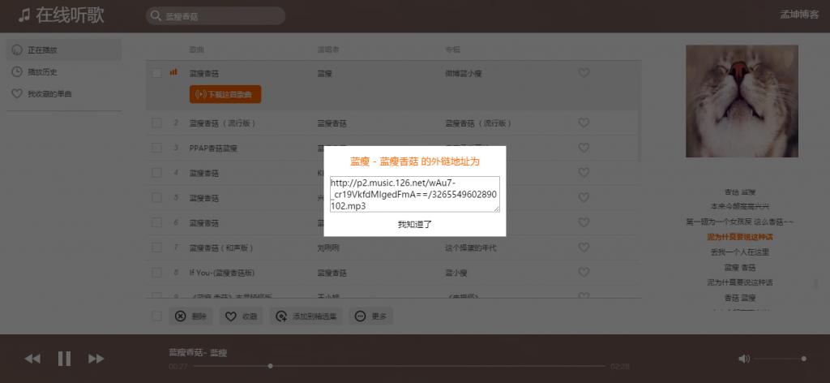Click the 蓝瘦香菇 search box

click(216, 16)
